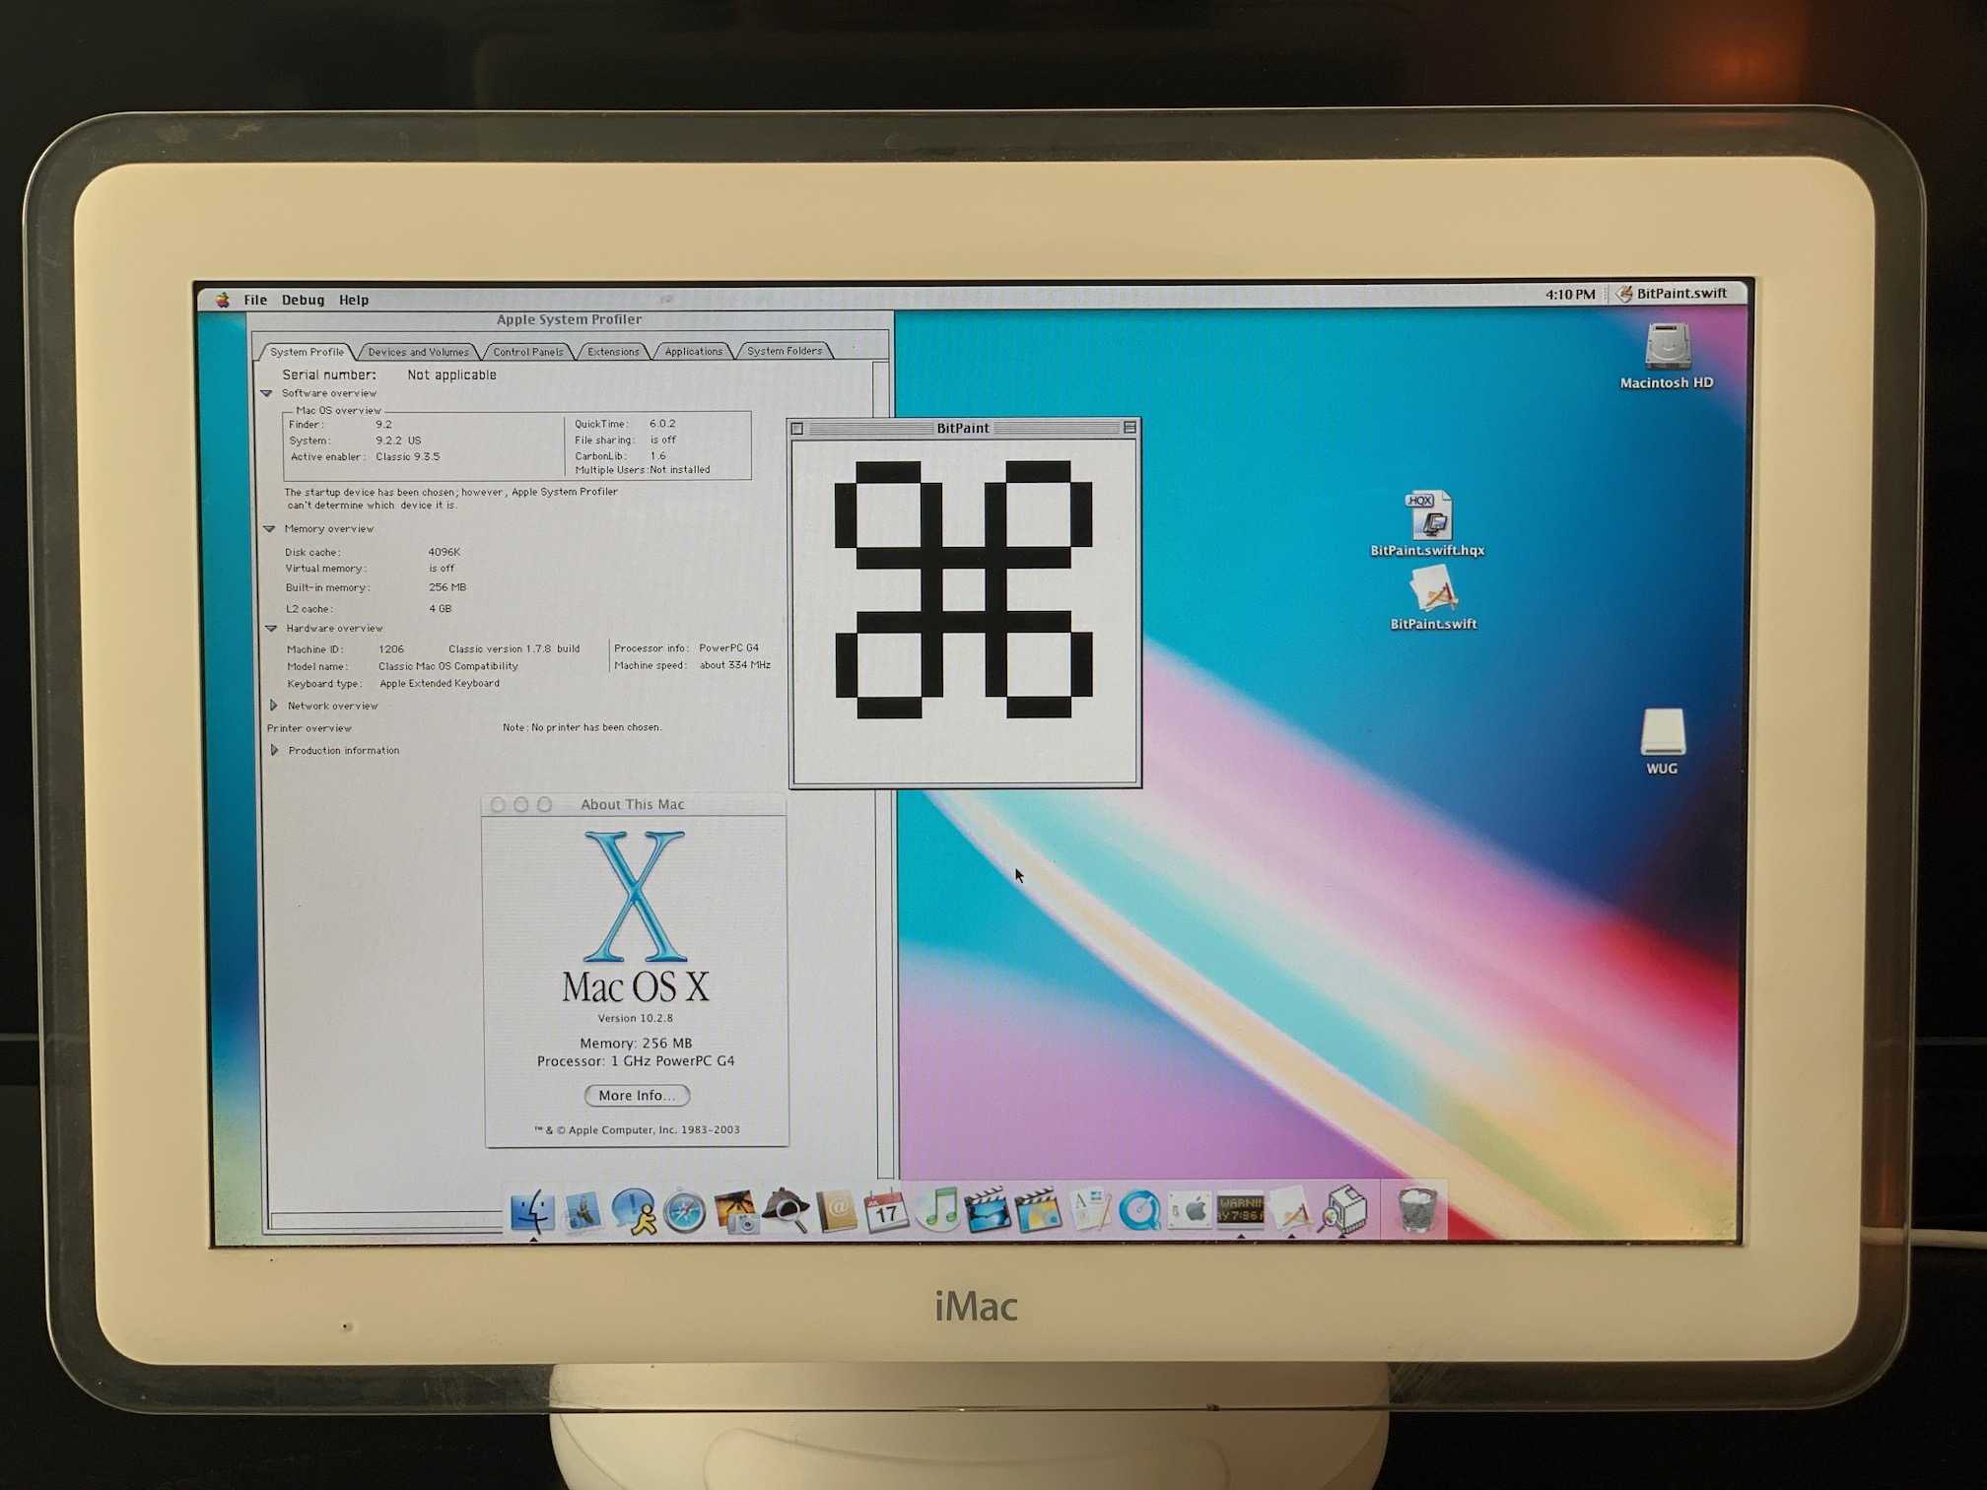This screenshot has width=1987, height=1490.
Task: Open the File menu
Action: click(255, 300)
